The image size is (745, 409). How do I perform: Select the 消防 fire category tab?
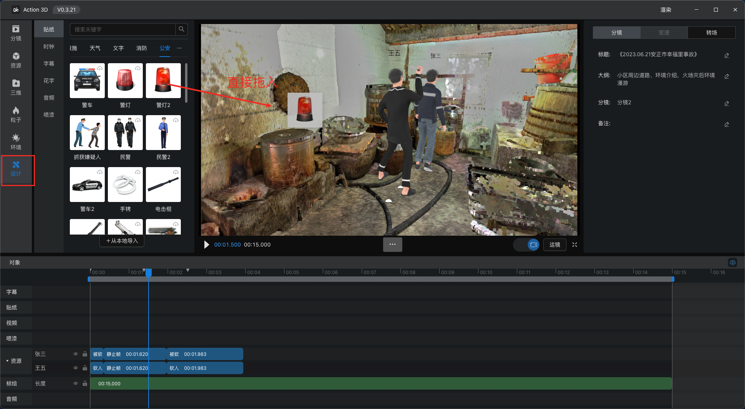point(142,48)
